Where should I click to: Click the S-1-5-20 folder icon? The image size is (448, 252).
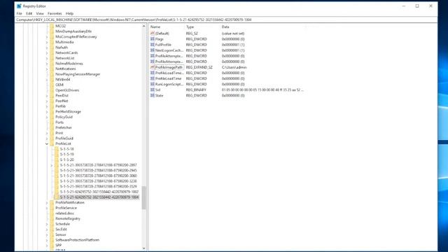coord(57,160)
